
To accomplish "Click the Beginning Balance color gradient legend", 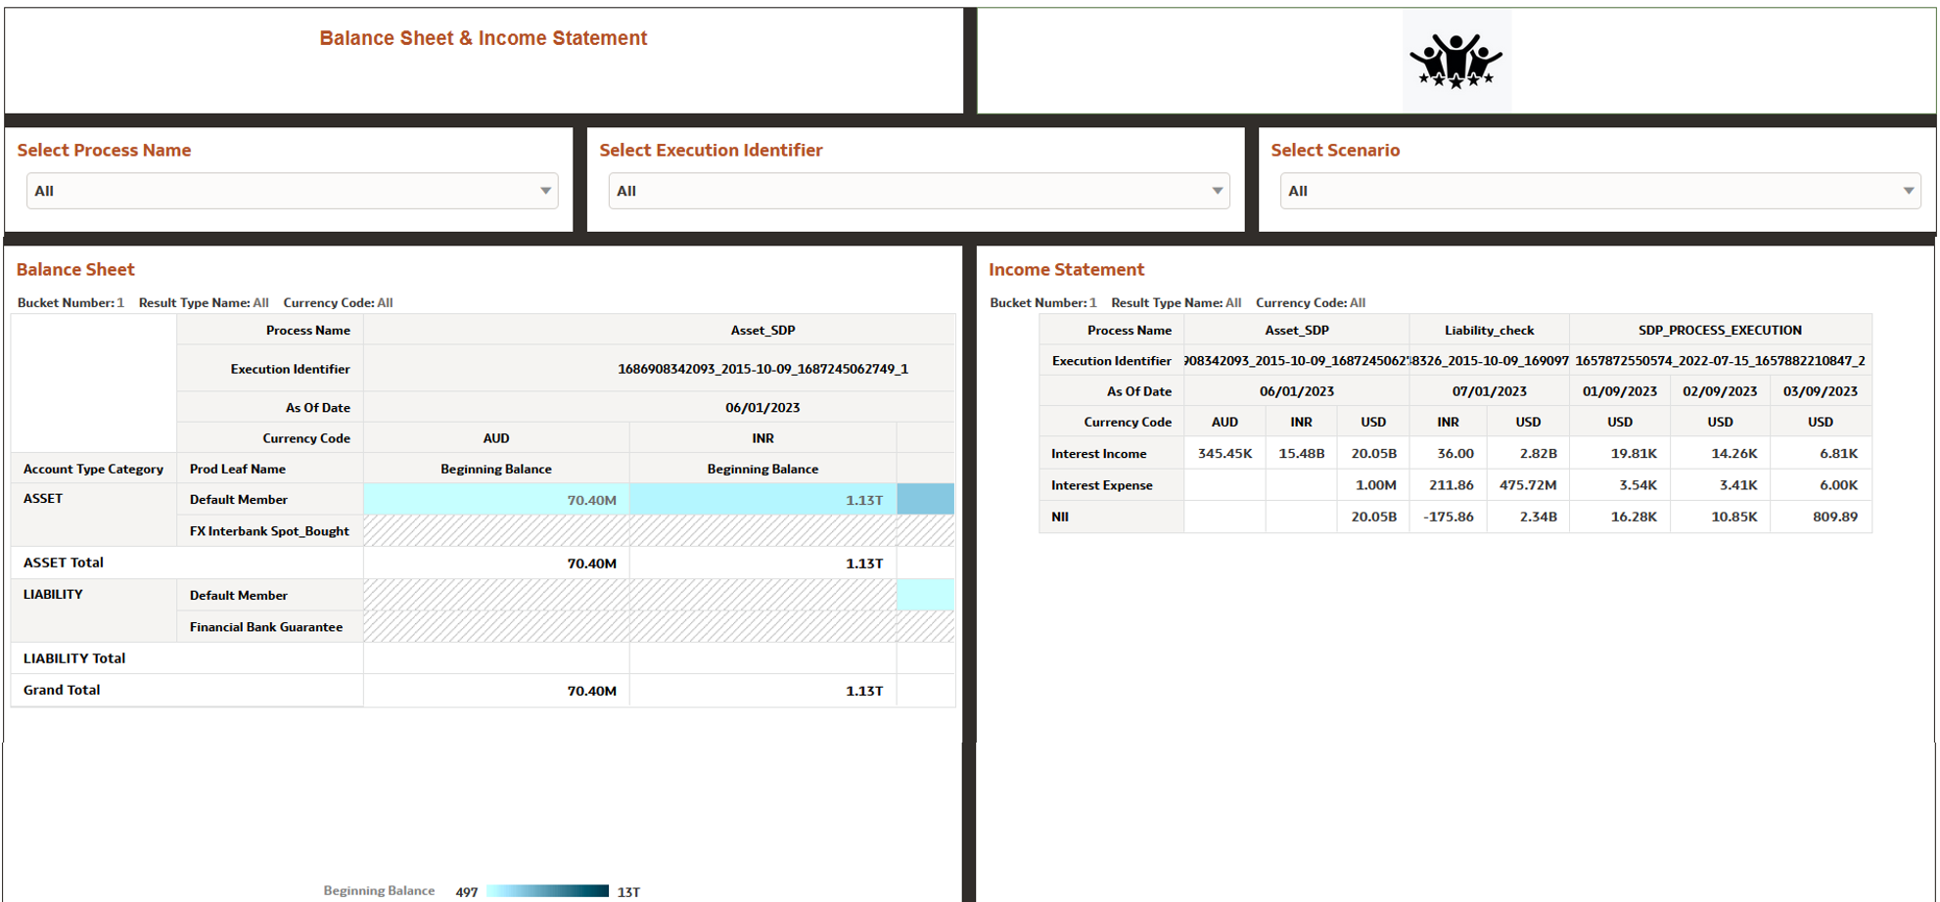I will 547,891.
